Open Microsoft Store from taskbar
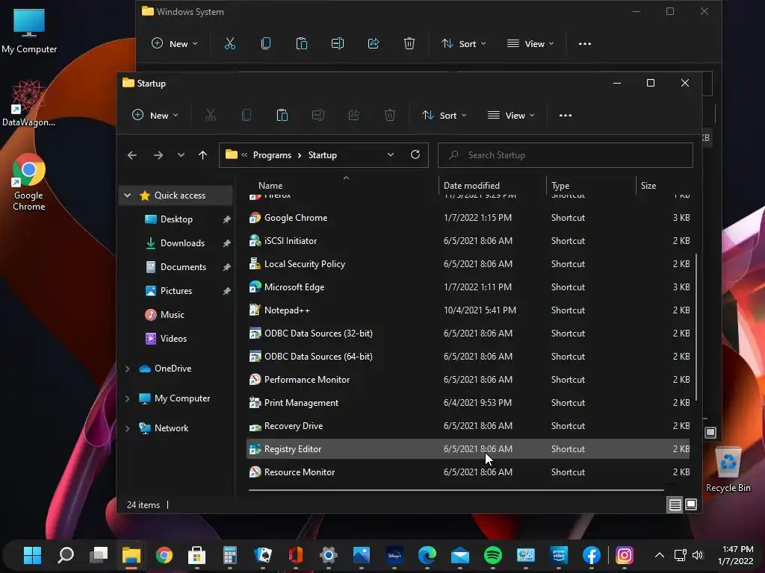 coord(197,555)
